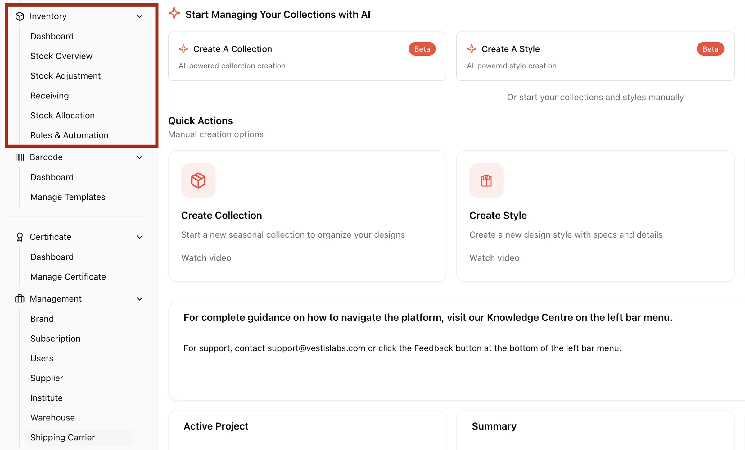The image size is (745, 450).
Task: Click the Barcode stripes icon
Action: (x=20, y=157)
